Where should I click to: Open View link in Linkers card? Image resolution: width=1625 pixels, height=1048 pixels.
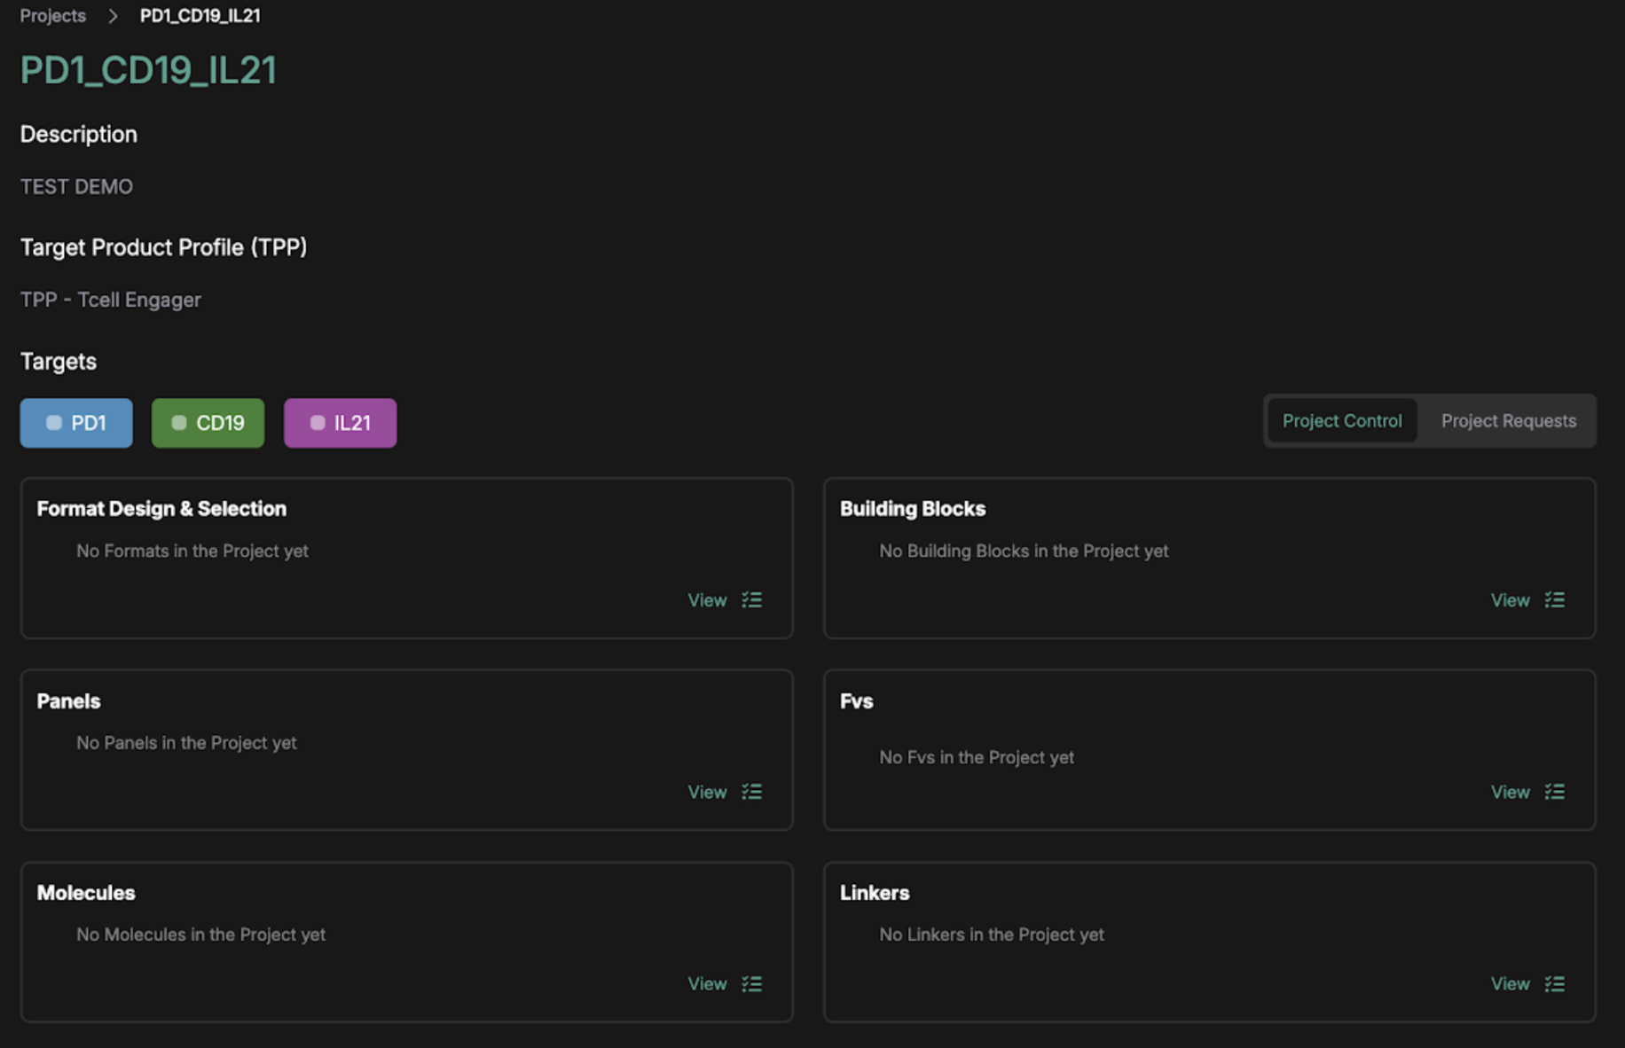click(1510, 984)
